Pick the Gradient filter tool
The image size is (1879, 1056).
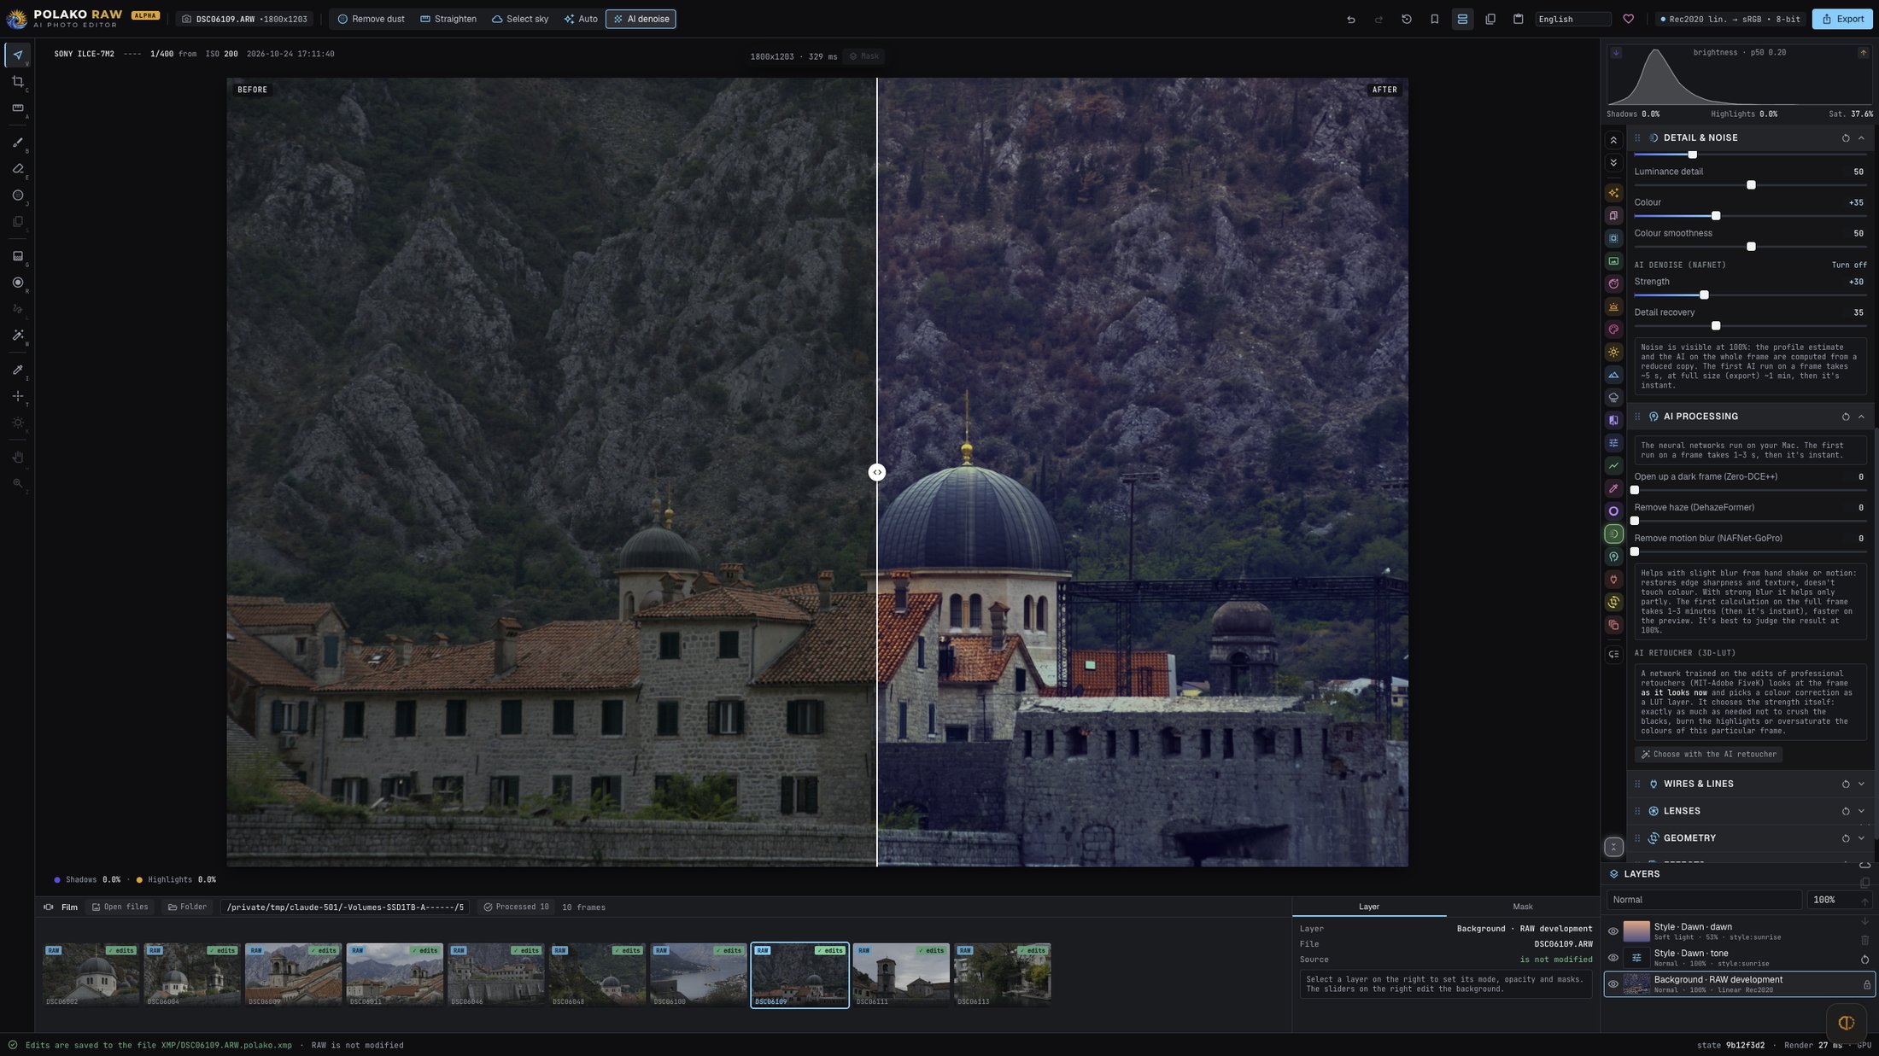pos(17,256)
